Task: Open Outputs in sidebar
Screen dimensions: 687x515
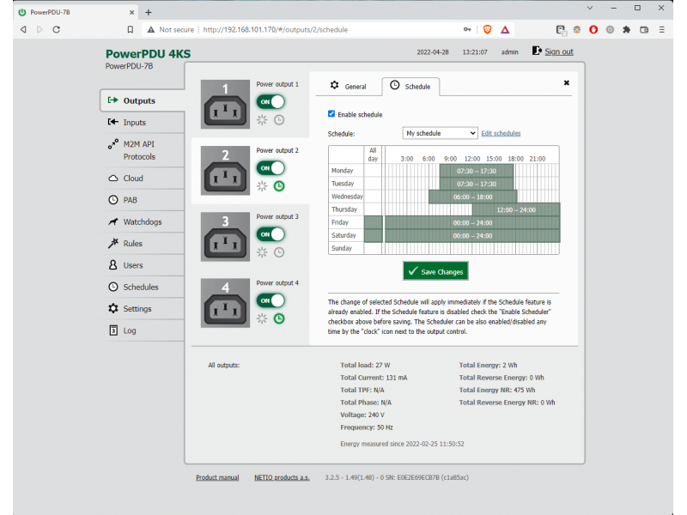Action: (x=143, y=100)
